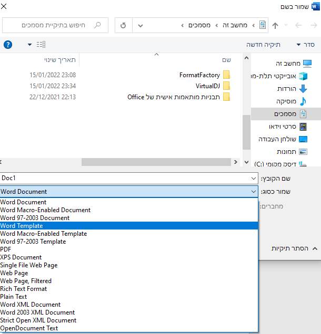Choose Word Macro-Enabled Document type
321x334 pixels.
[x=129, y=210]
